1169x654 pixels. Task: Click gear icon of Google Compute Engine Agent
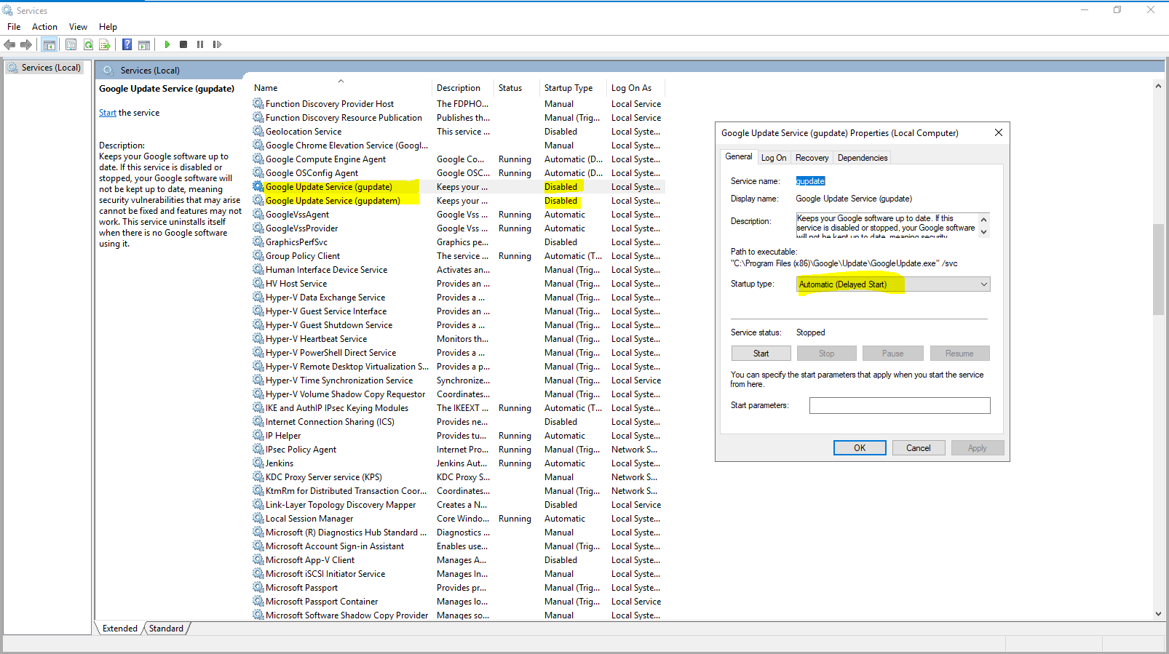(258, 159)
